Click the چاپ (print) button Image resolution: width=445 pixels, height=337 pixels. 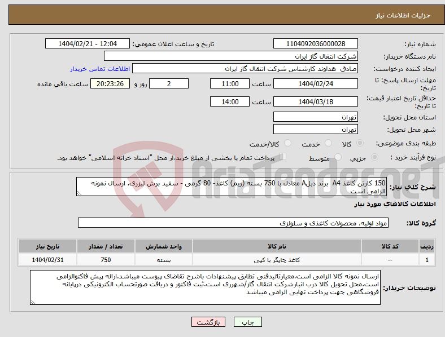tap(248, 322)
